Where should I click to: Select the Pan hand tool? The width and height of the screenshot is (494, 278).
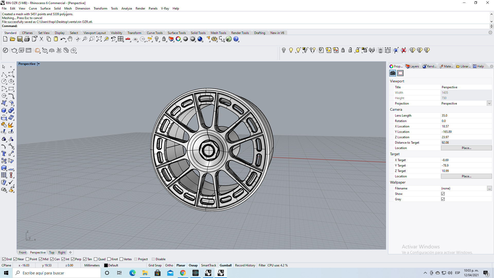(70, 39)
